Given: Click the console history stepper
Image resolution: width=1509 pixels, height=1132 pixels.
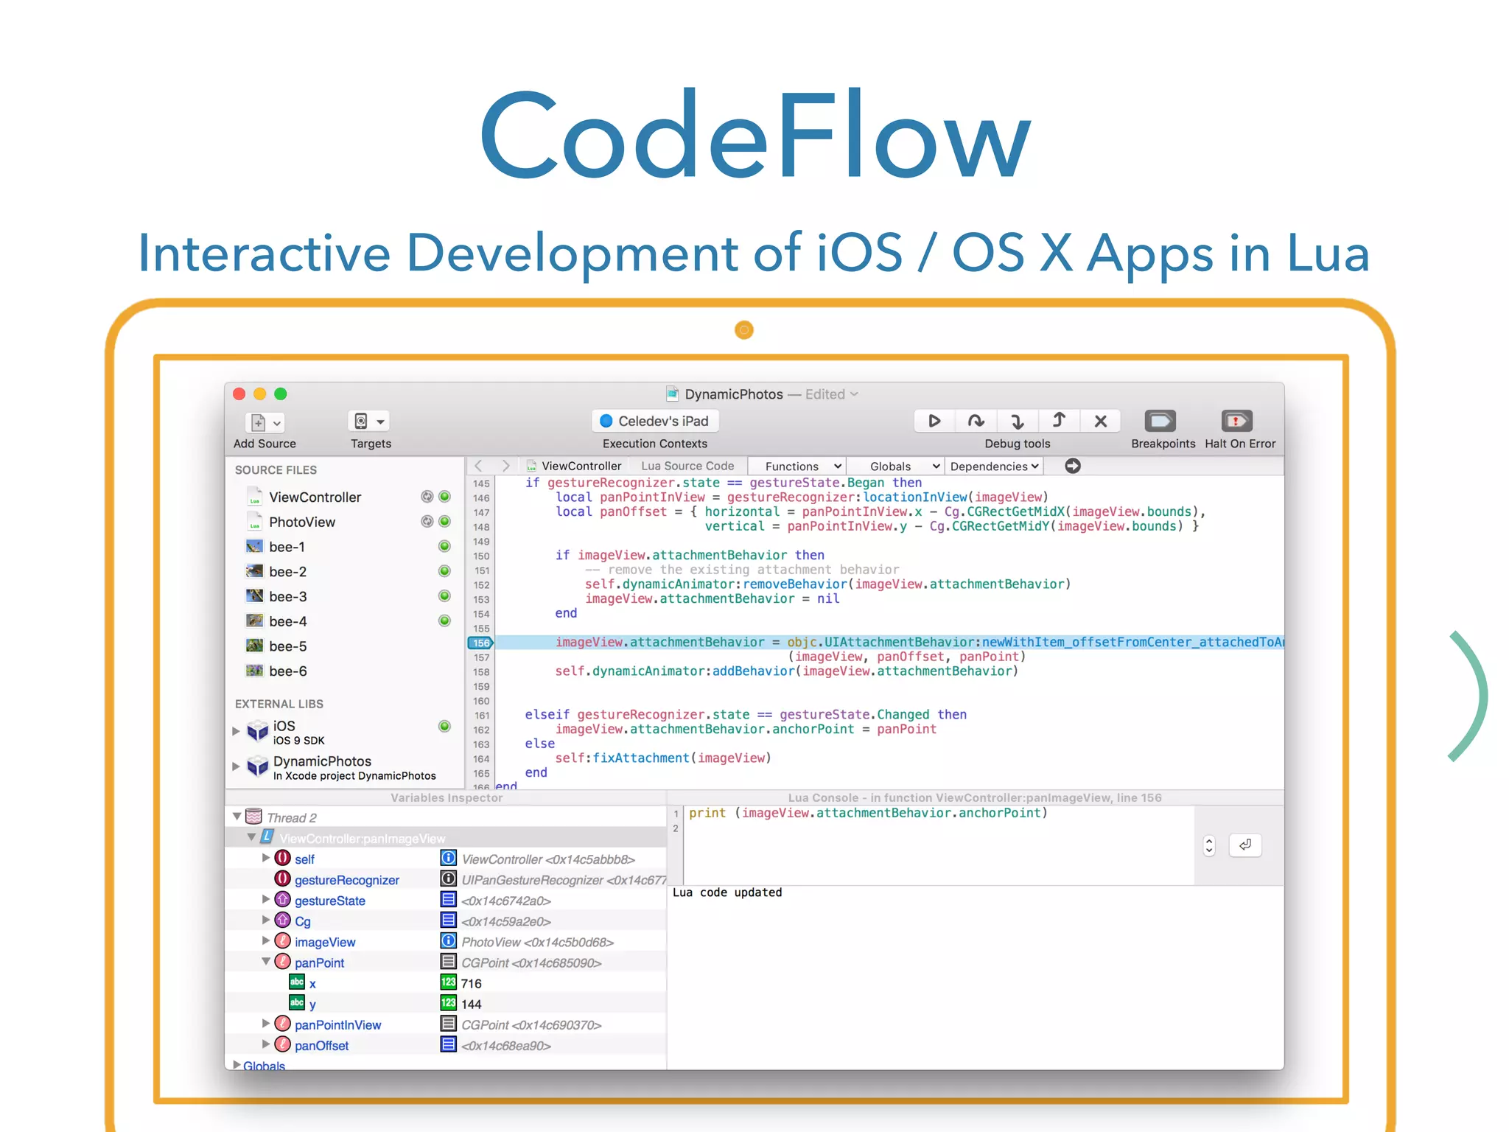Looking at the screenshot, I should point(1208,845).
